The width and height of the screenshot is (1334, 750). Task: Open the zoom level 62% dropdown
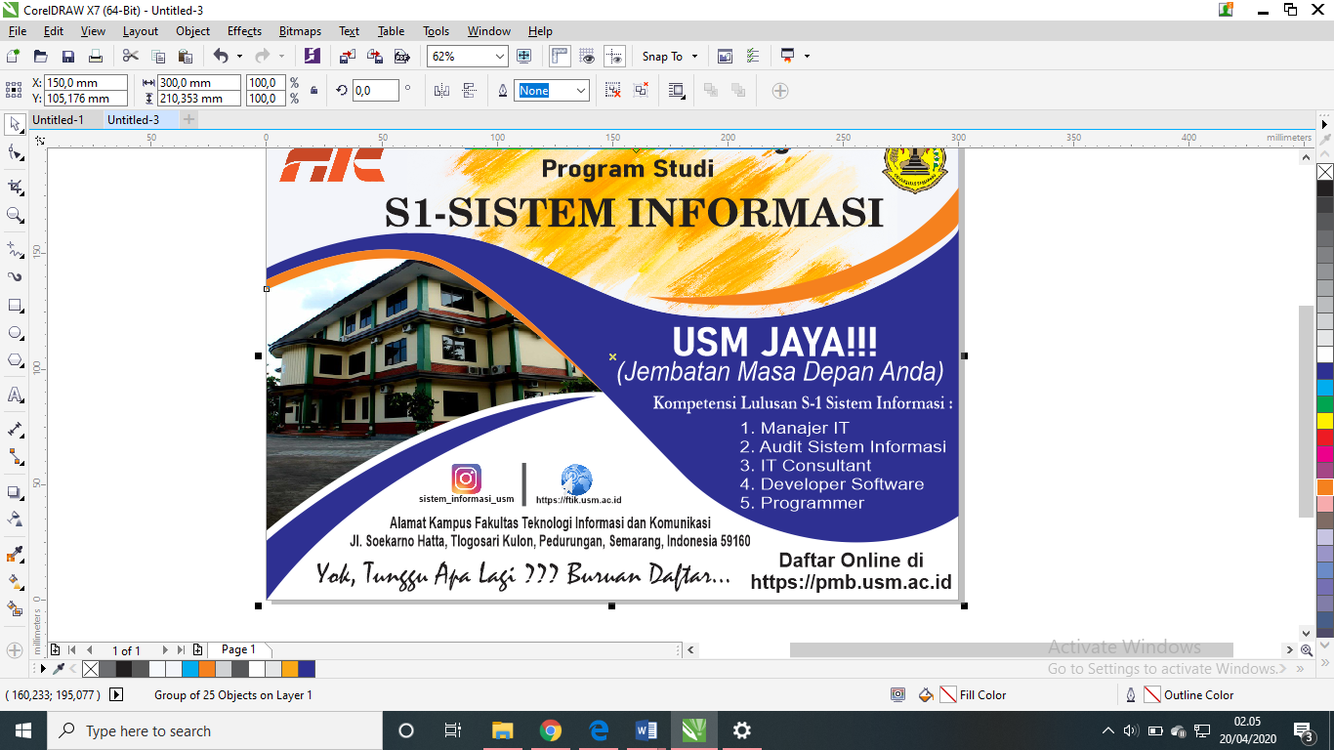[500, 57]
